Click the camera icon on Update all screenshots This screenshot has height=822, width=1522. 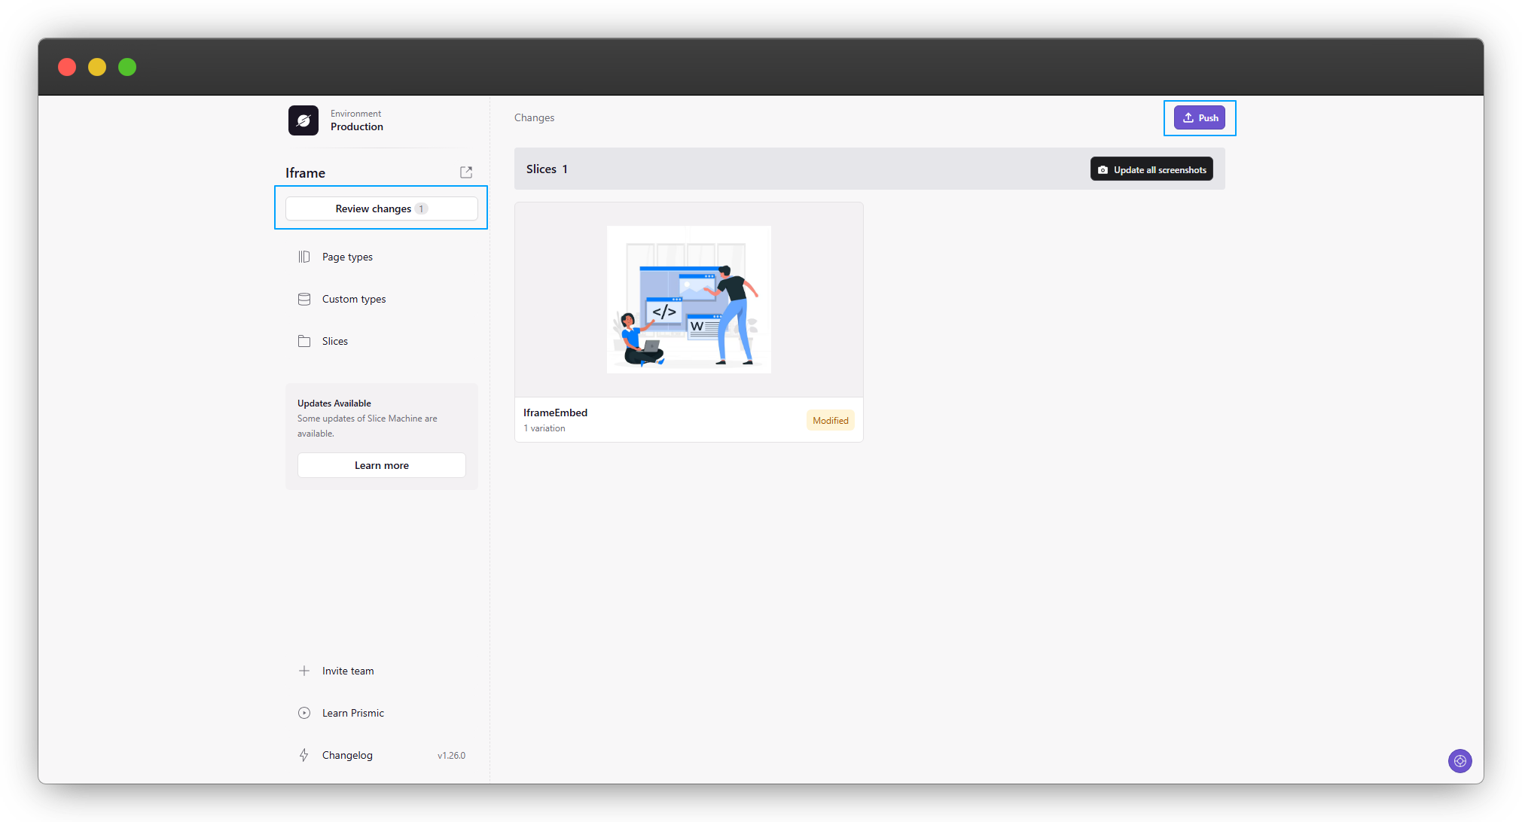point(1103,170)
